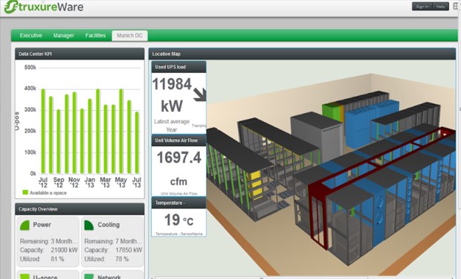Screen dimensions: 461x279
Task: Click the Power capacity gauge icon
Action: click(x=25, y=225)
